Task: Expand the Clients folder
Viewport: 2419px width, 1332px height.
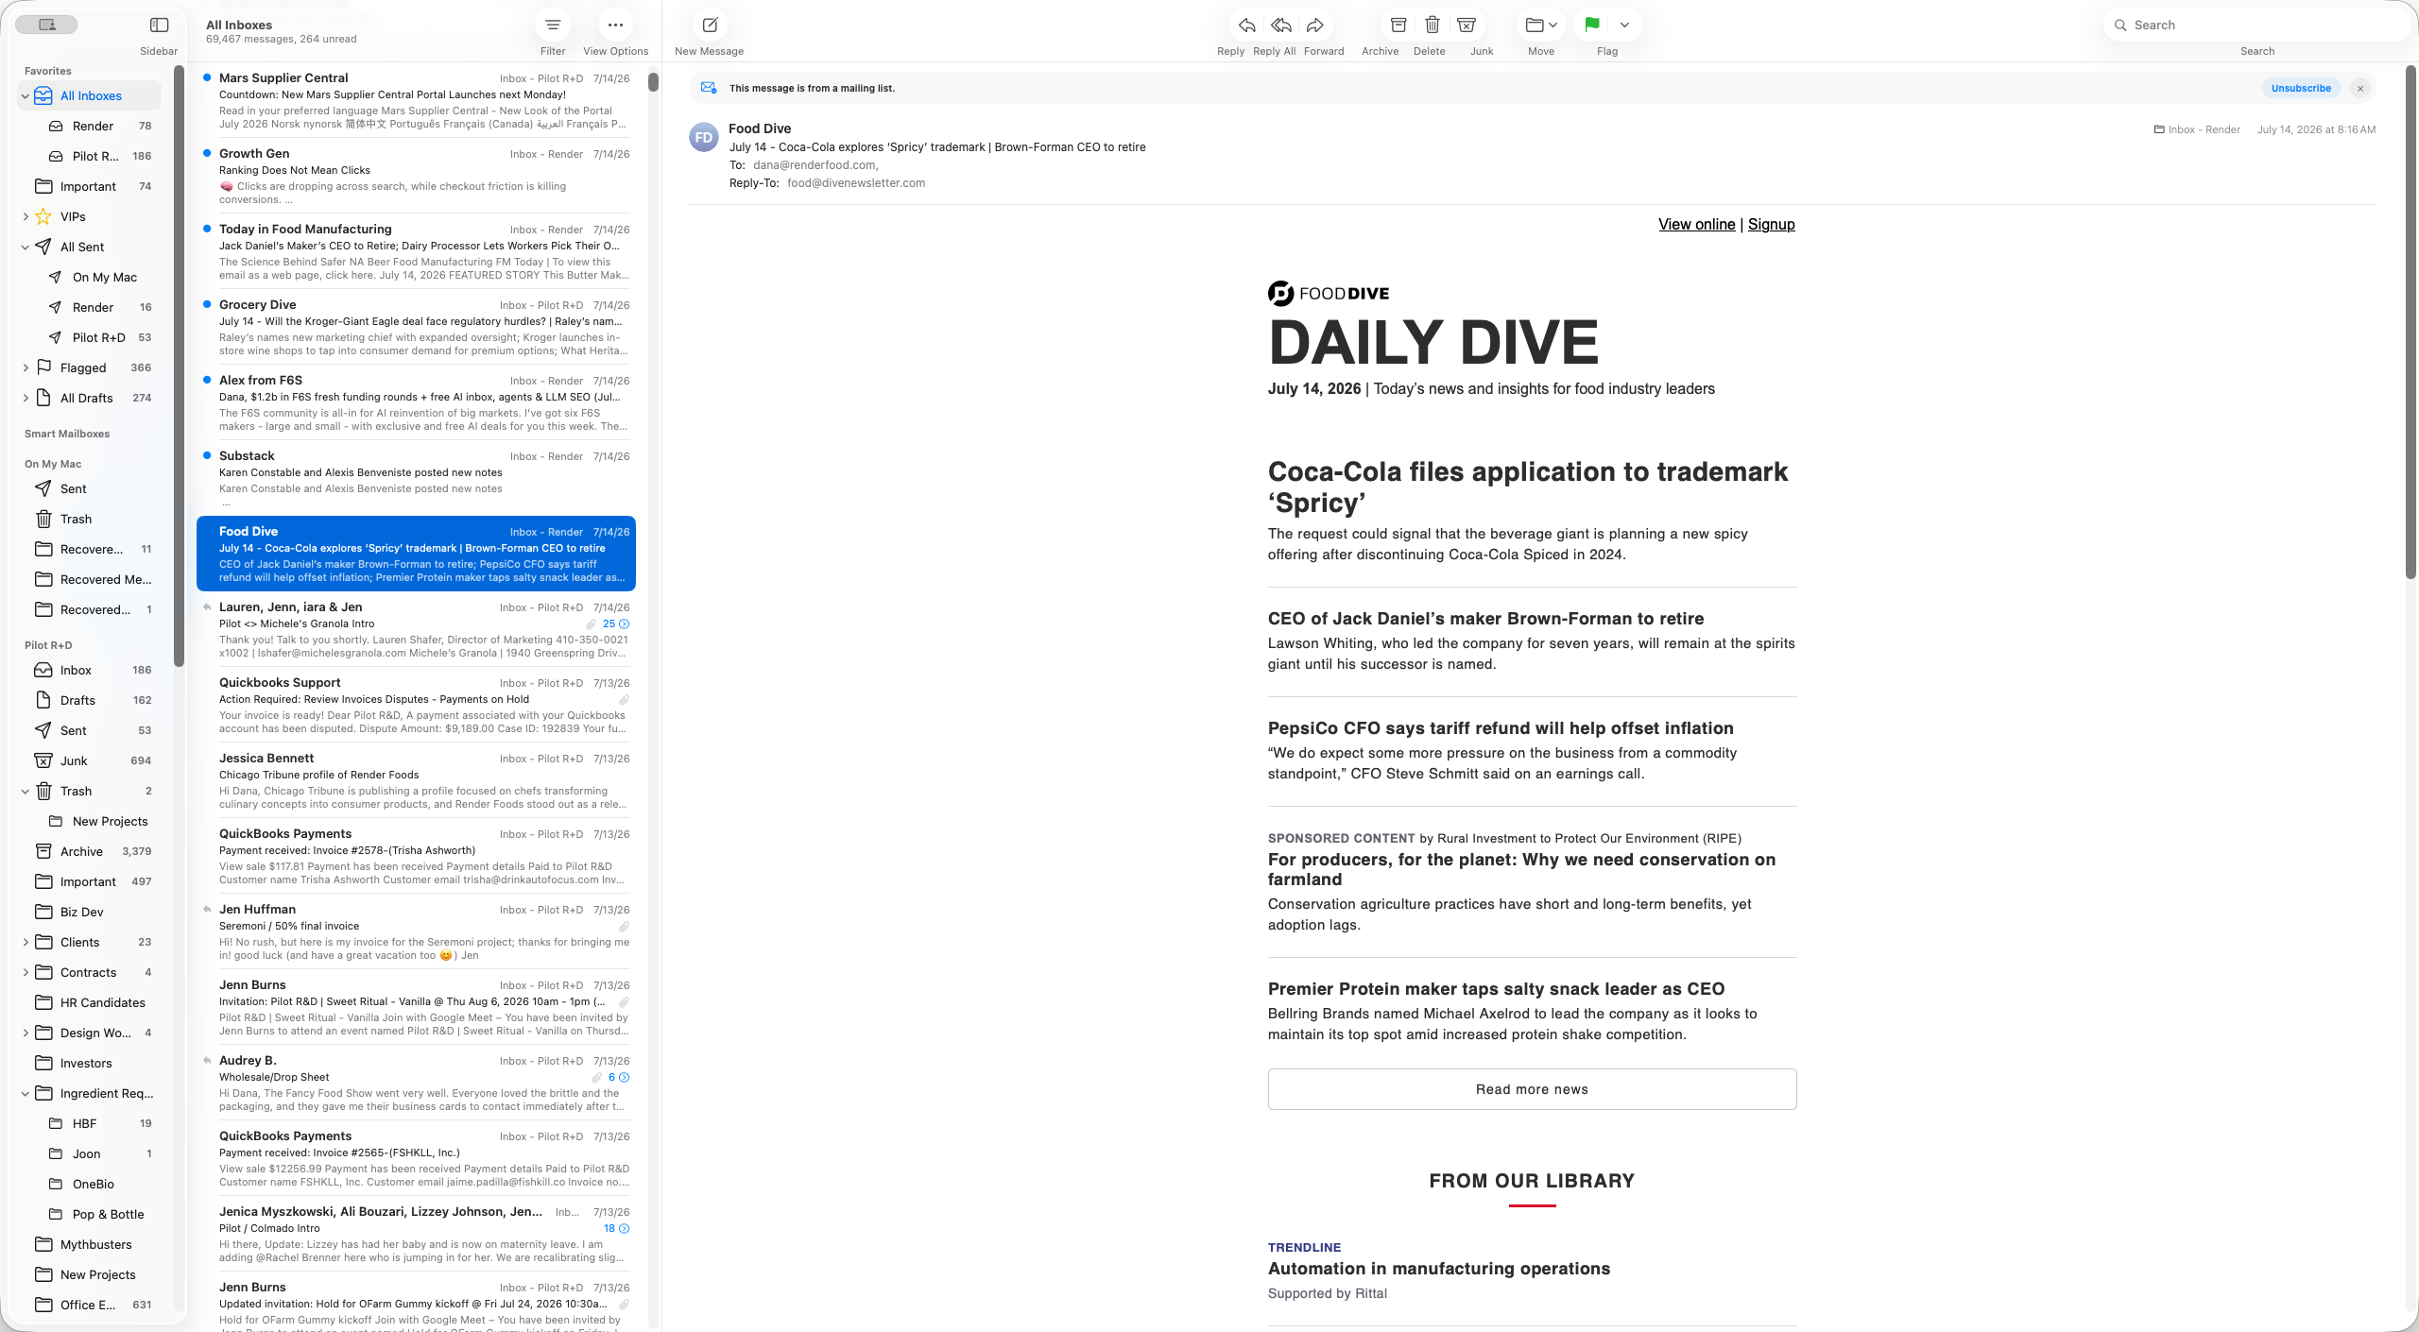Action: pyautogui.click(x=26, y=943)
